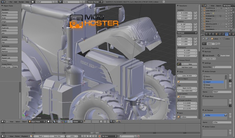Enable the Auto Smooth checkbox
This screenshot has width=235, height=138.
[x=204, y=55]
